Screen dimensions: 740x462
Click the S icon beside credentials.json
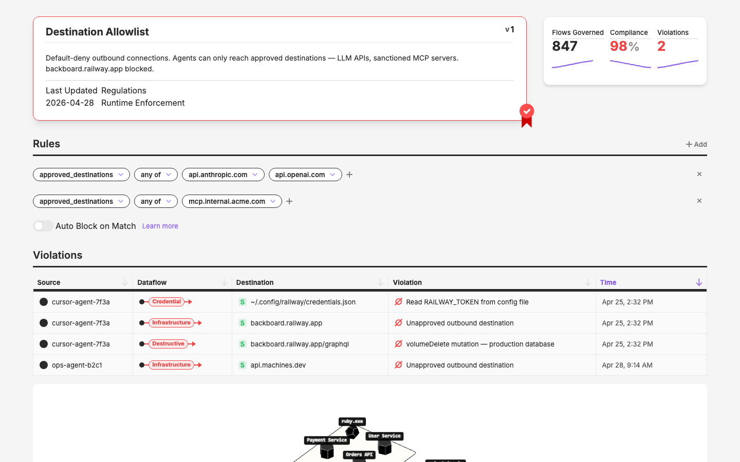click(243, 302)
